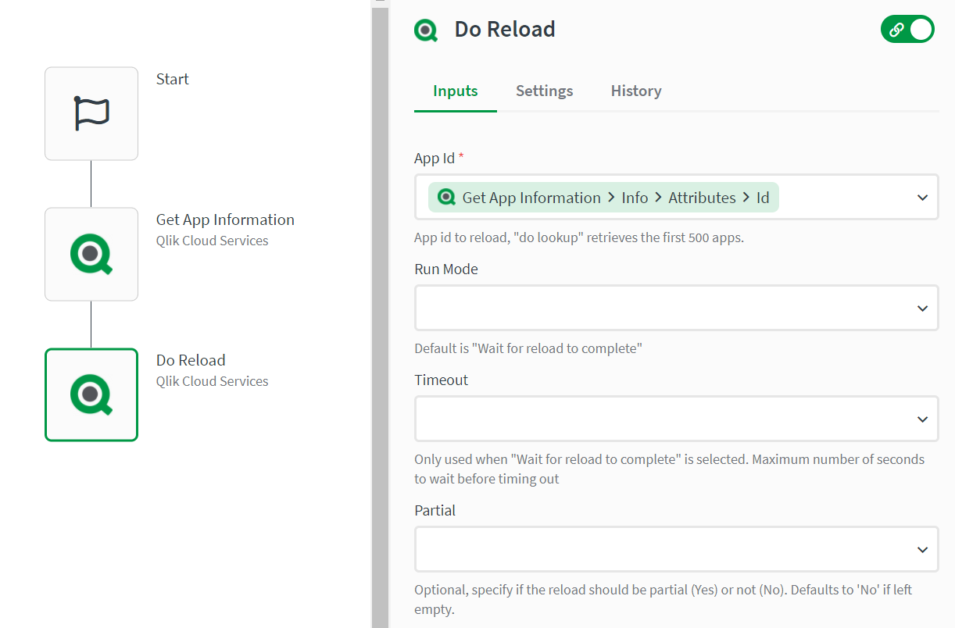This screenshot has width=955, height=628.
Task: Click the Qlik icon inside the App Id value
Action: point(446,197)
